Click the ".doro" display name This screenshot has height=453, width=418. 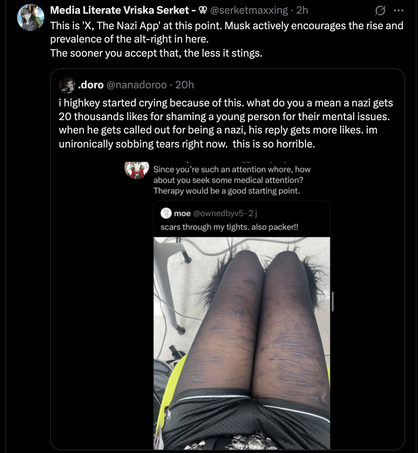point(91,85)
